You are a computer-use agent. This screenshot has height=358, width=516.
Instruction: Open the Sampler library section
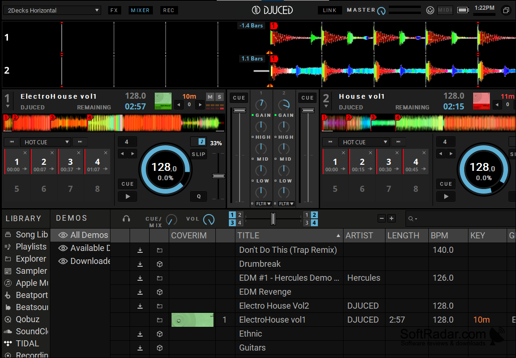click(26, 271)
